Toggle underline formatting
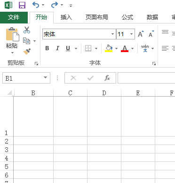Viewport: 175px width, 183px height. [x=68, y=48]
